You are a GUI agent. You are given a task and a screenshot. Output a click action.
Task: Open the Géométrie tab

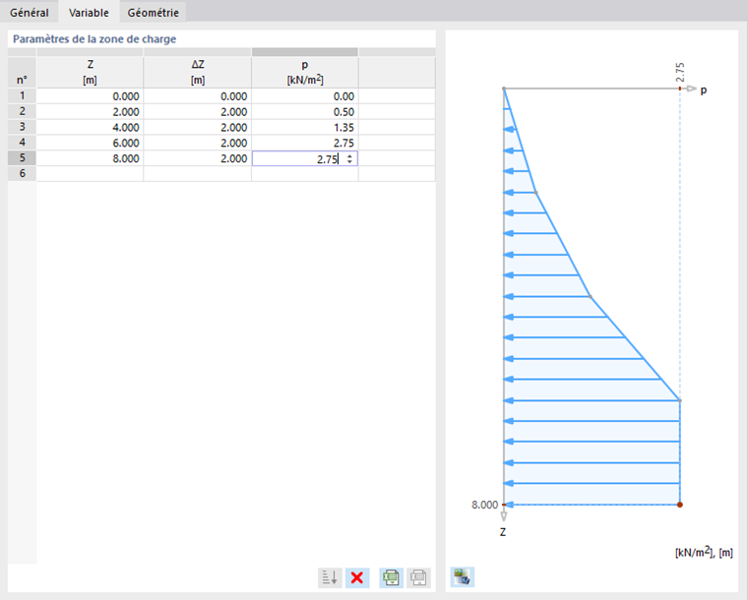pos(154,13)
